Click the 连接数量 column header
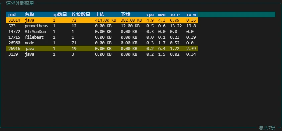The height and width of the screenshot is (131, 282). (81, 15)
